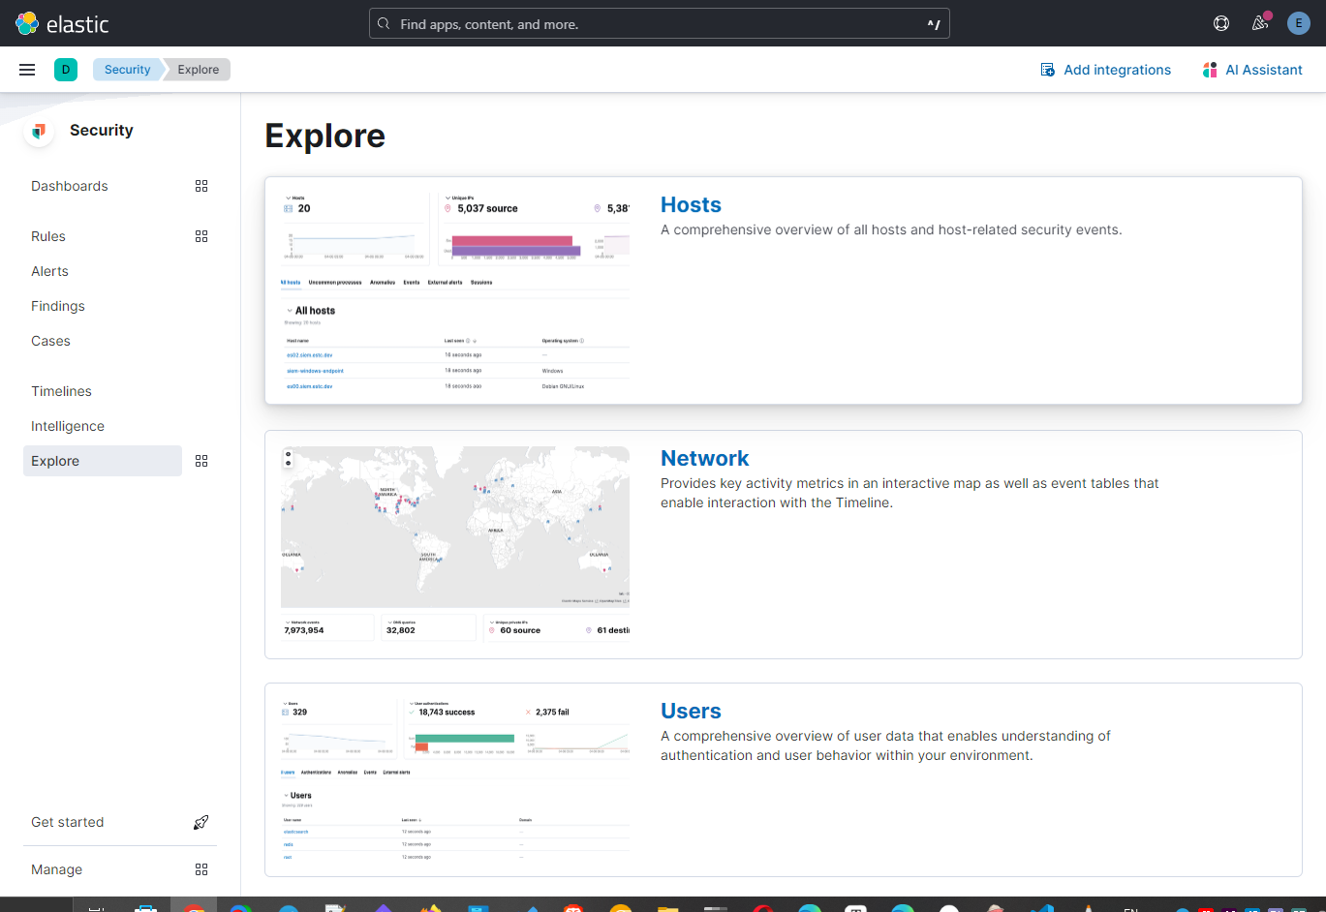1326x912 pixels.
Task: Click the Security breadcrumb
Action: click(x=127, y=69)
